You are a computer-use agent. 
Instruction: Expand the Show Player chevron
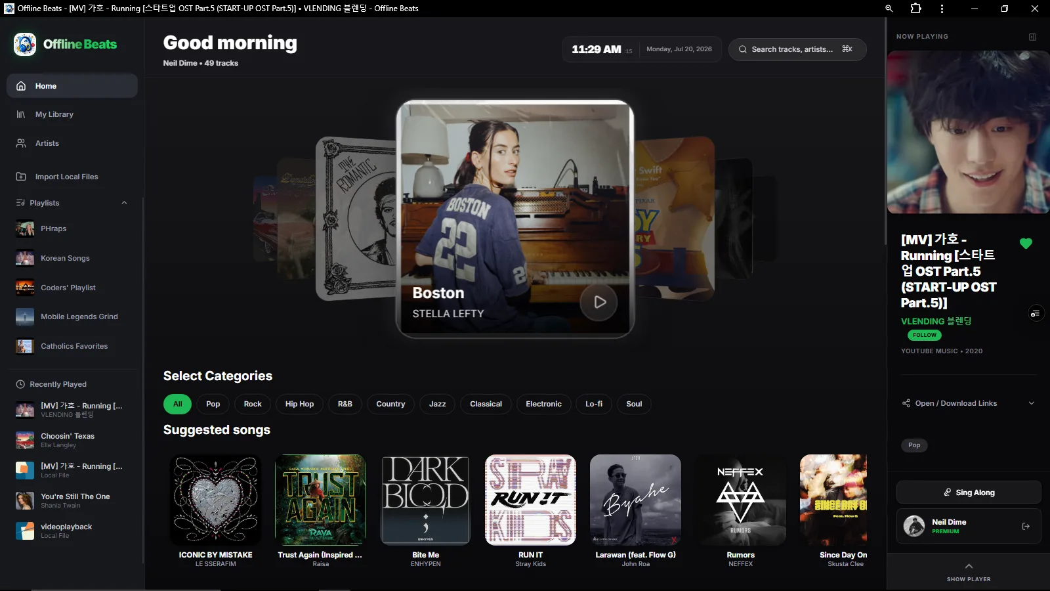pyautogui.click(x=969, y=566)
